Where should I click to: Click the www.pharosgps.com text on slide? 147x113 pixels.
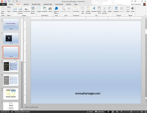(88, 93)
